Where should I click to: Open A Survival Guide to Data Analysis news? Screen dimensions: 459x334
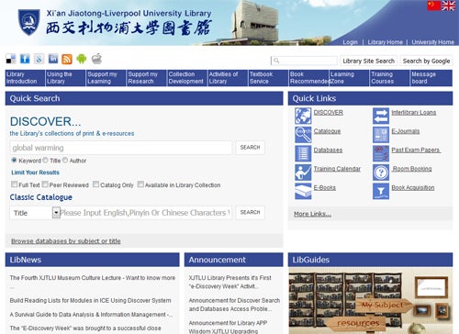91,315
